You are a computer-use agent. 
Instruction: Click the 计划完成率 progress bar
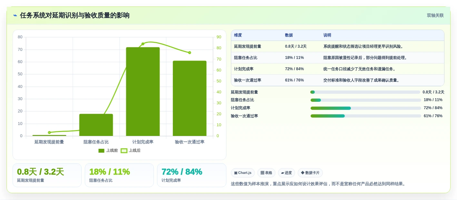366,108
